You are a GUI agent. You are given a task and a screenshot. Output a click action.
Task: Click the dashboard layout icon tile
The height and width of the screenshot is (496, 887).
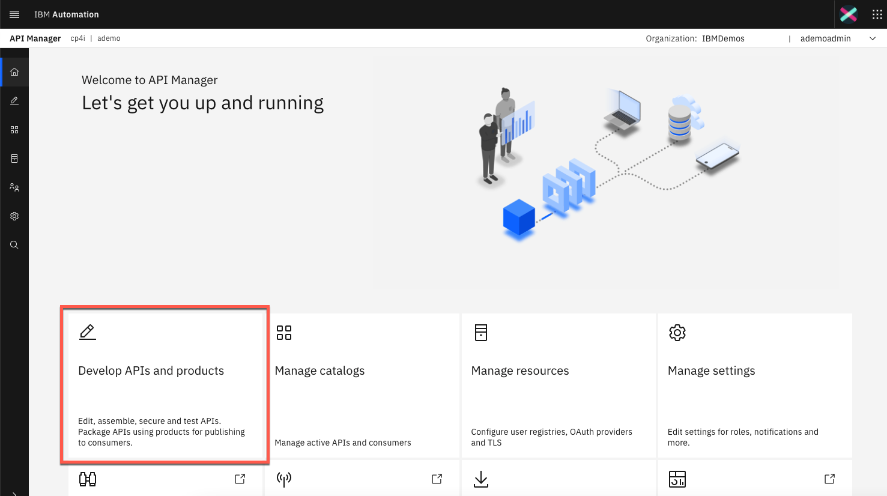tap(677, 479)
